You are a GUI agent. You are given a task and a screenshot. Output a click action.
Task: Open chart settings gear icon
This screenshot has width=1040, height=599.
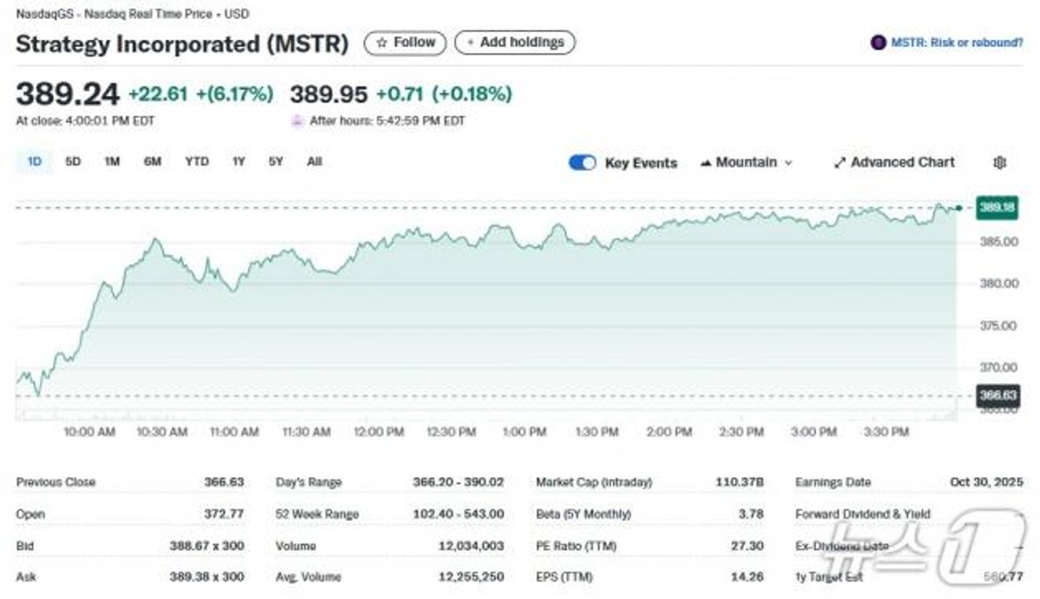pos(1000,162)
